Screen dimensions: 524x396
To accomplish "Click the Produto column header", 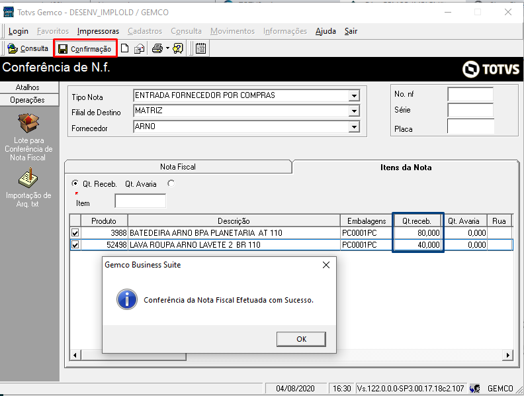I will (104, 221).
